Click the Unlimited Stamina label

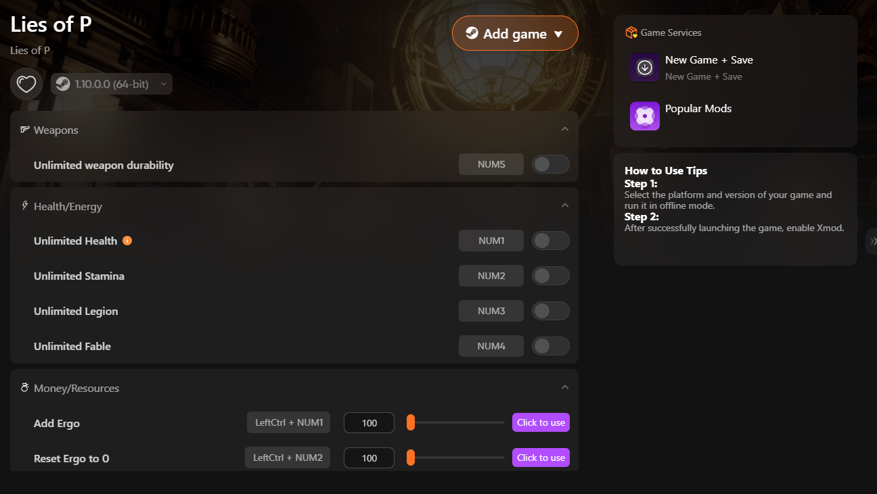pyautogui.click(x=79, y=276)
